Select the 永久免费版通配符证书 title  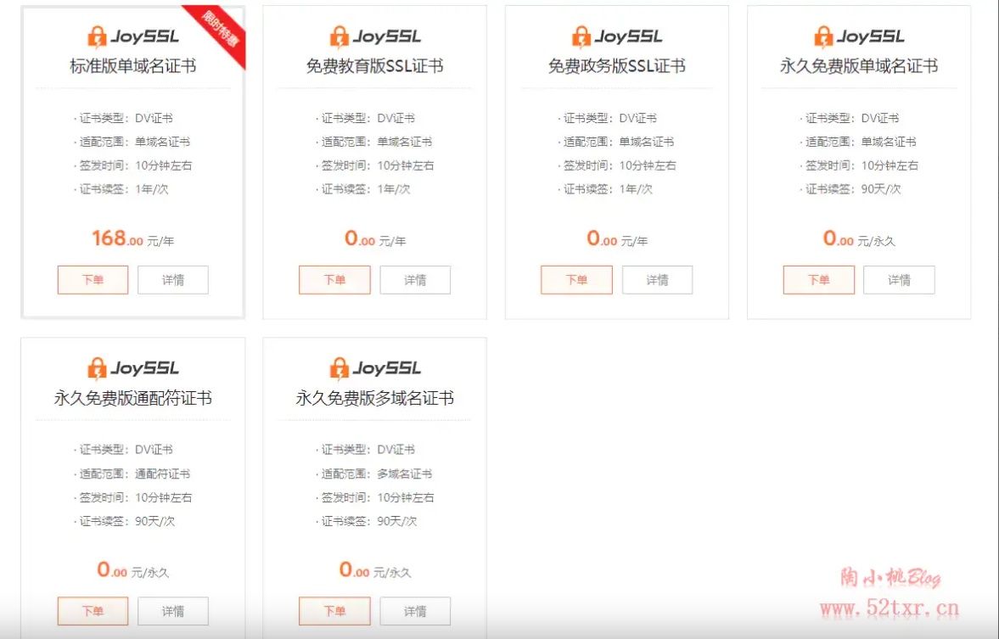(x=133, y=398)
